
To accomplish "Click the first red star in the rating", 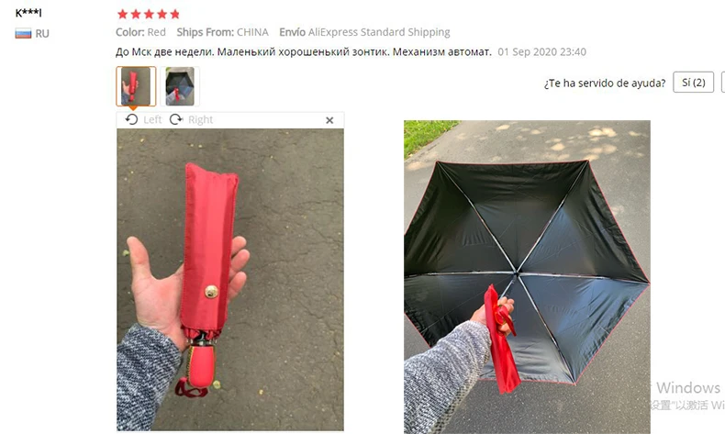I will point(123,14).
